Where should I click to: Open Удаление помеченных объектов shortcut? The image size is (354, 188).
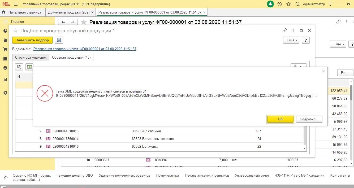[x=124, y=176]
